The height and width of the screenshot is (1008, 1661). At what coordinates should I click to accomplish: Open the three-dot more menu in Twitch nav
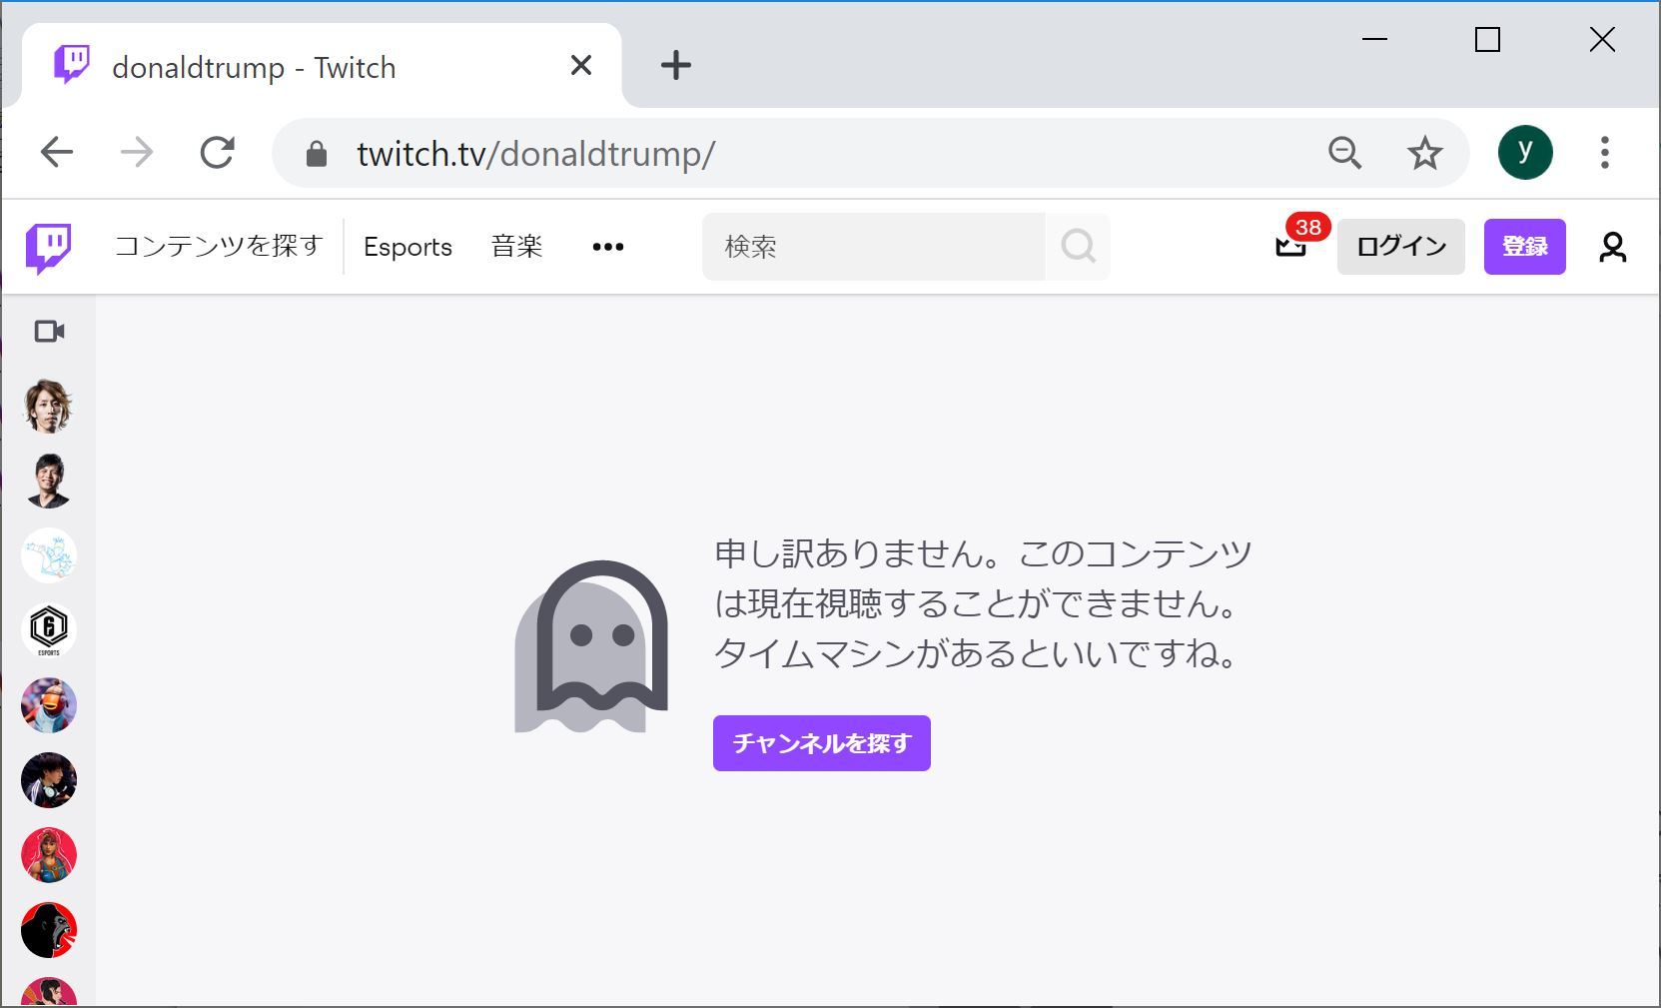pos(607,247)
